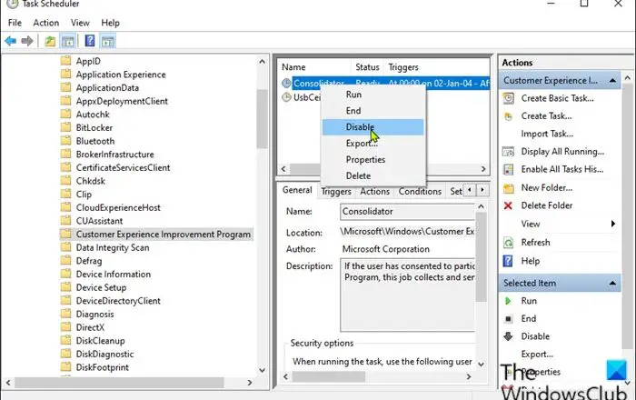
Task: Select the DiskCleanup folder
Action: [x=101, y=341]
